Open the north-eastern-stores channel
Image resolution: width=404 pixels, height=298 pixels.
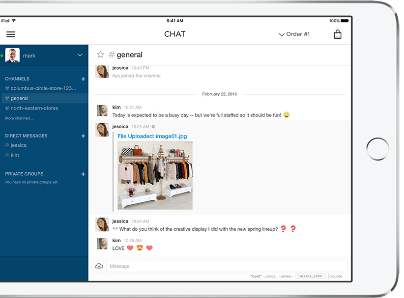click(31, 108)
